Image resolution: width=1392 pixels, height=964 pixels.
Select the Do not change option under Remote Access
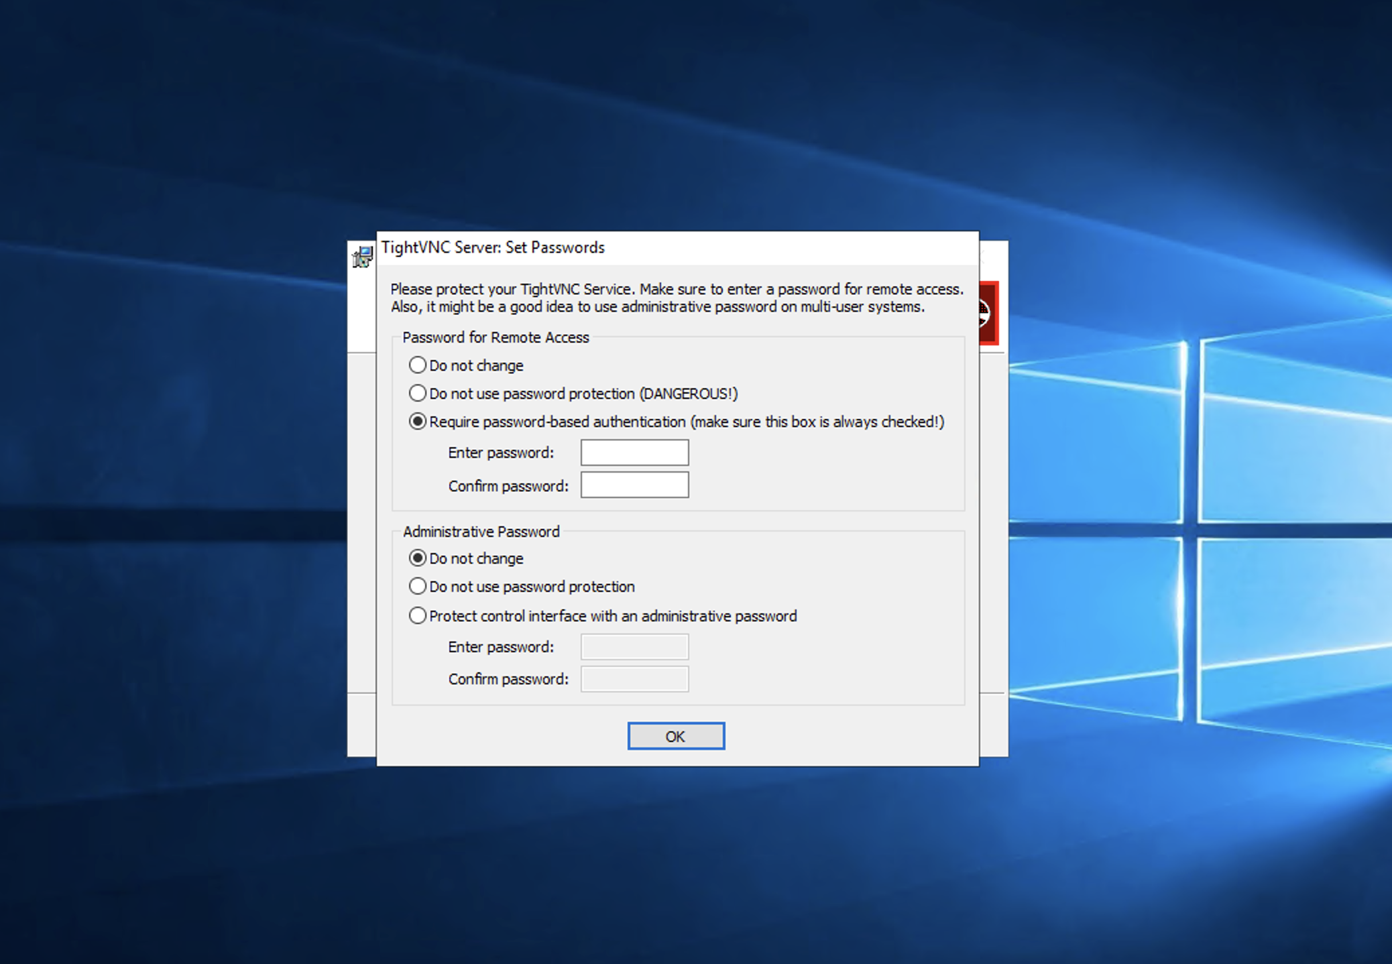pos(418,365)
